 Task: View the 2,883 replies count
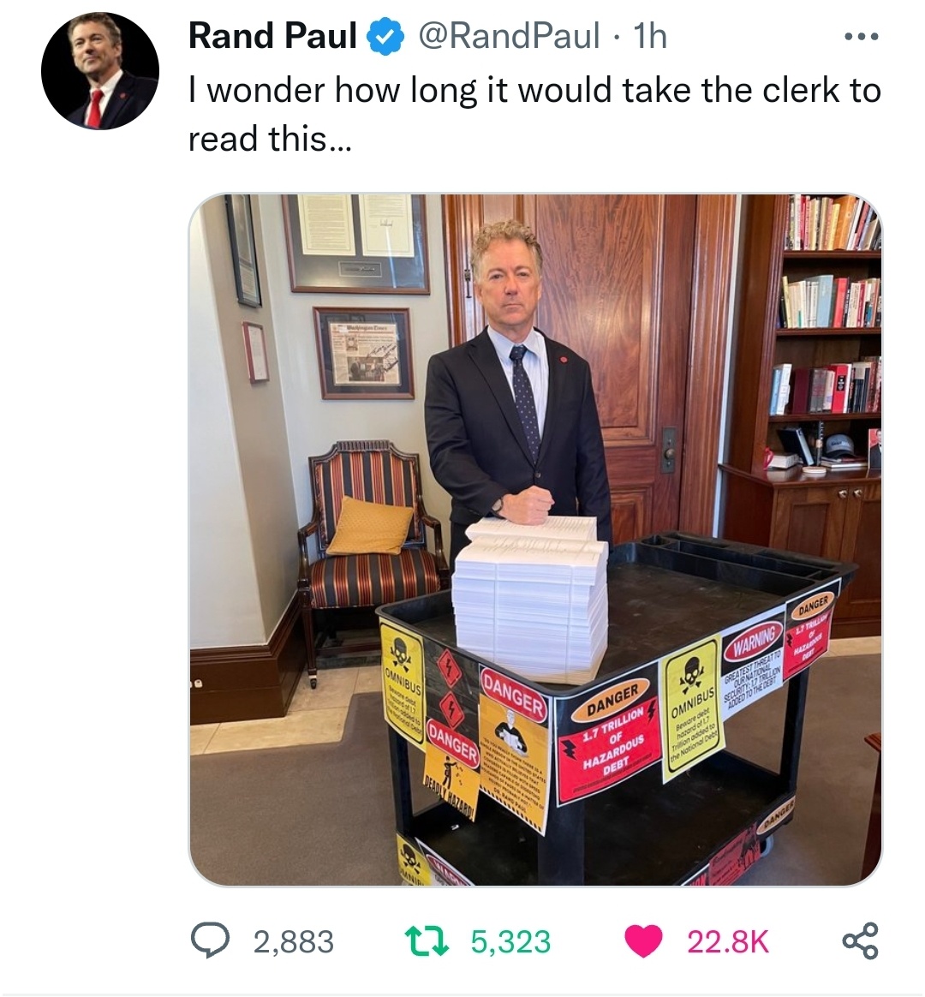tap(294, 941)
